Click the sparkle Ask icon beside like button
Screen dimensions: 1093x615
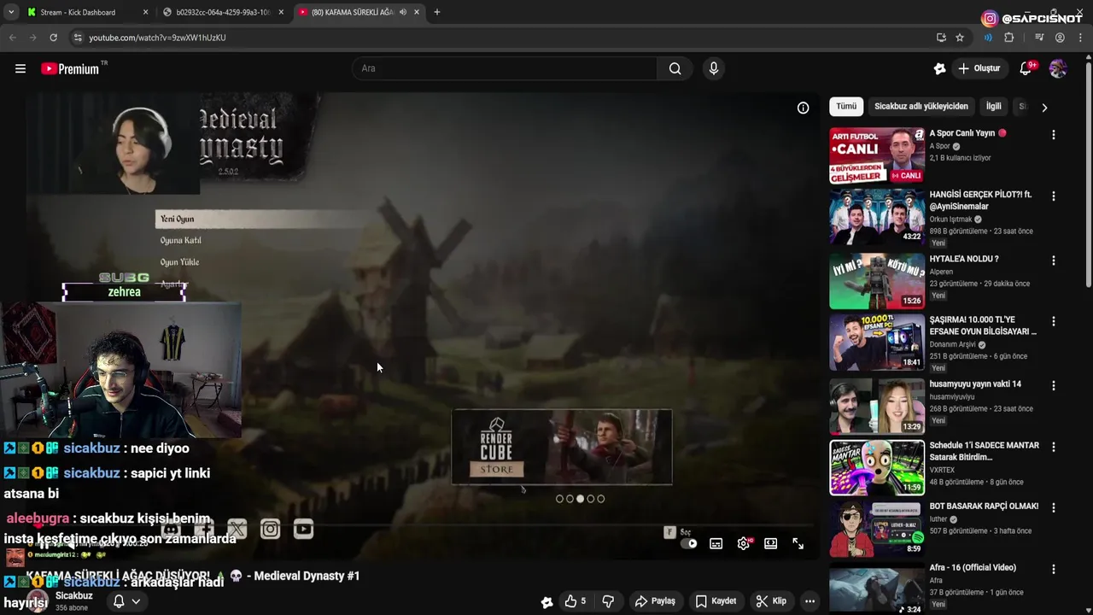click(547, 601)
